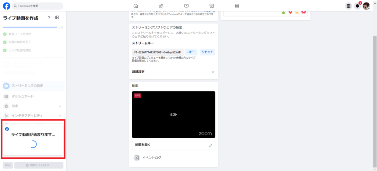Viewport: 377px width, 171px height.
Task: Open the Marketplace icon
Action: (x=211, y=6)
